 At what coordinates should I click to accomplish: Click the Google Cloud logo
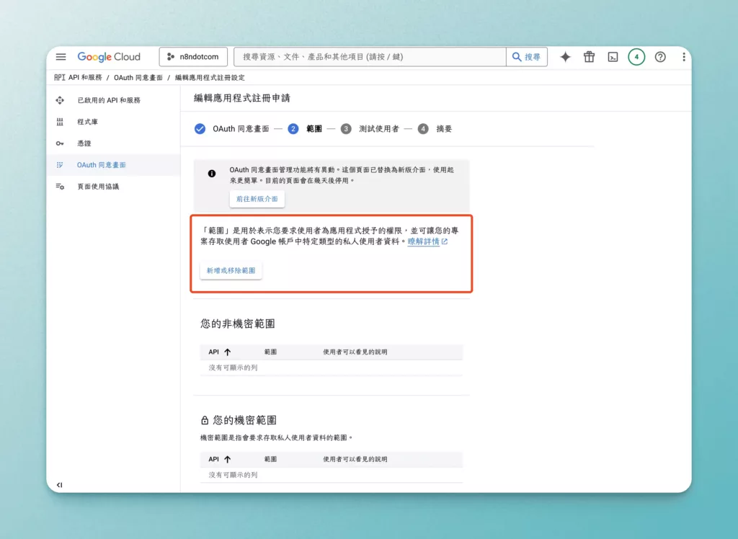click(x=109, y=57)
